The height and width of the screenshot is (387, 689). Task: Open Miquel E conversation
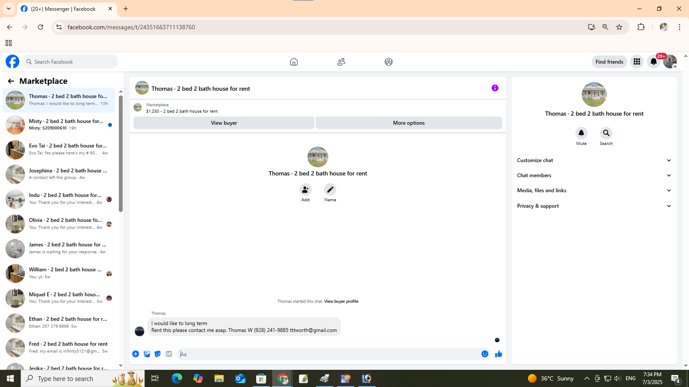[x=59, y=298]
